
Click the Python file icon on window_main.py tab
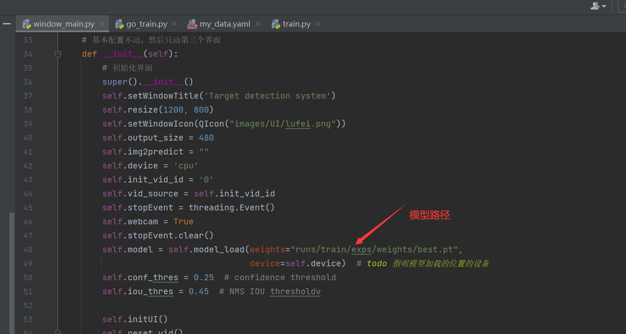pos(27,24)
